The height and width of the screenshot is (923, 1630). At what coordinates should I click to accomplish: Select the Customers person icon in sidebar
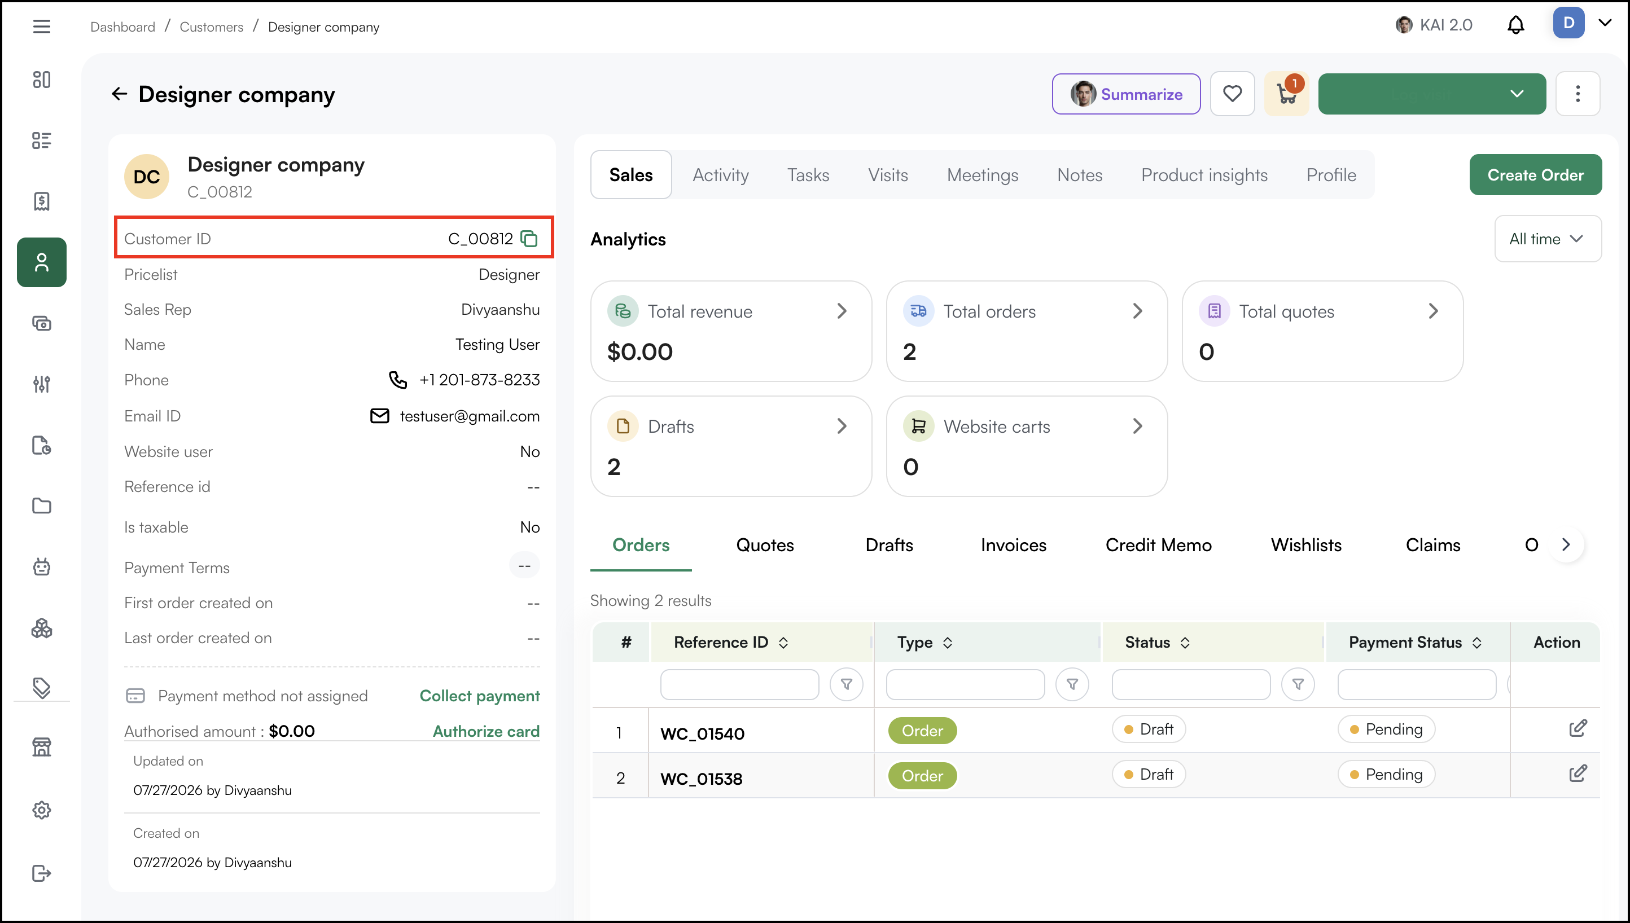[41, 262]
